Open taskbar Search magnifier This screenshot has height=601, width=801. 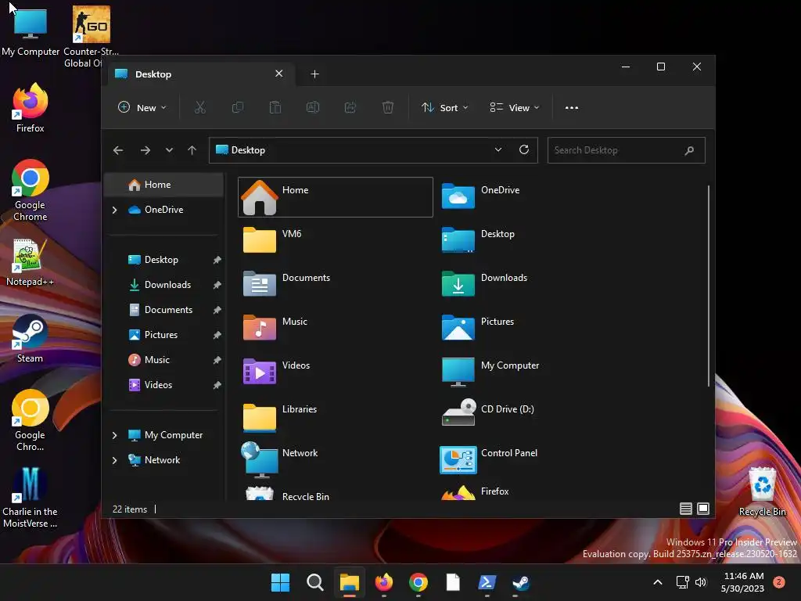[x=314, y=582]
